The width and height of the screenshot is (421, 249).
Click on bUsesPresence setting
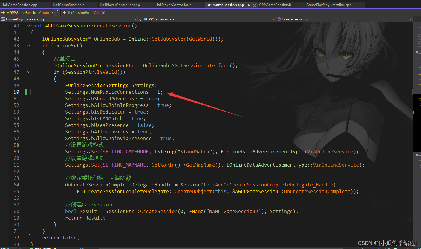pyautogui.click(x=110, y=125)
